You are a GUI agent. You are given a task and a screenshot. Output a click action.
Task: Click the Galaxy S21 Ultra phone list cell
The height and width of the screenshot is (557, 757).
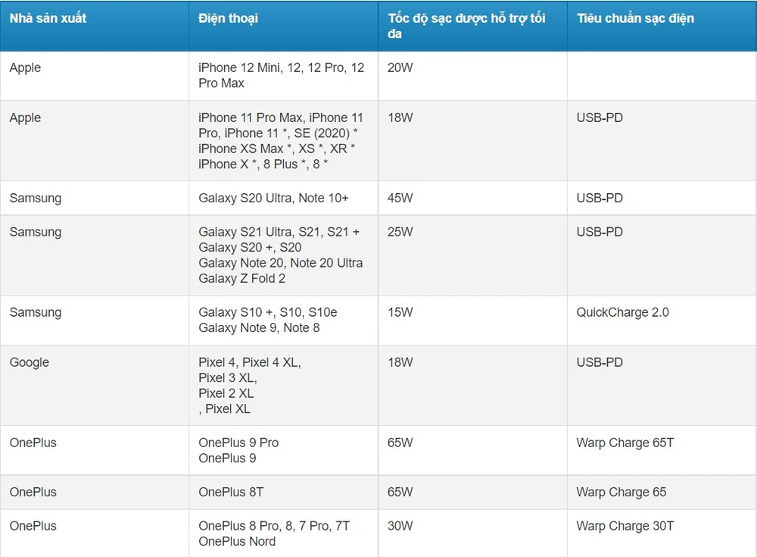pos(280,255)
